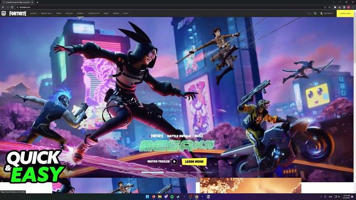Open the Merch menu item
Screen dimensions: 356x200
coord(116,13)
